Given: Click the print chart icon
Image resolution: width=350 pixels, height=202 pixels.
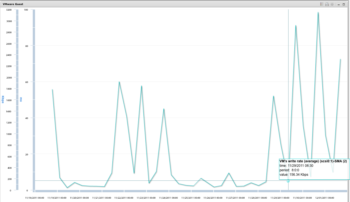Looking at the screenshot, I should [327, 4].
